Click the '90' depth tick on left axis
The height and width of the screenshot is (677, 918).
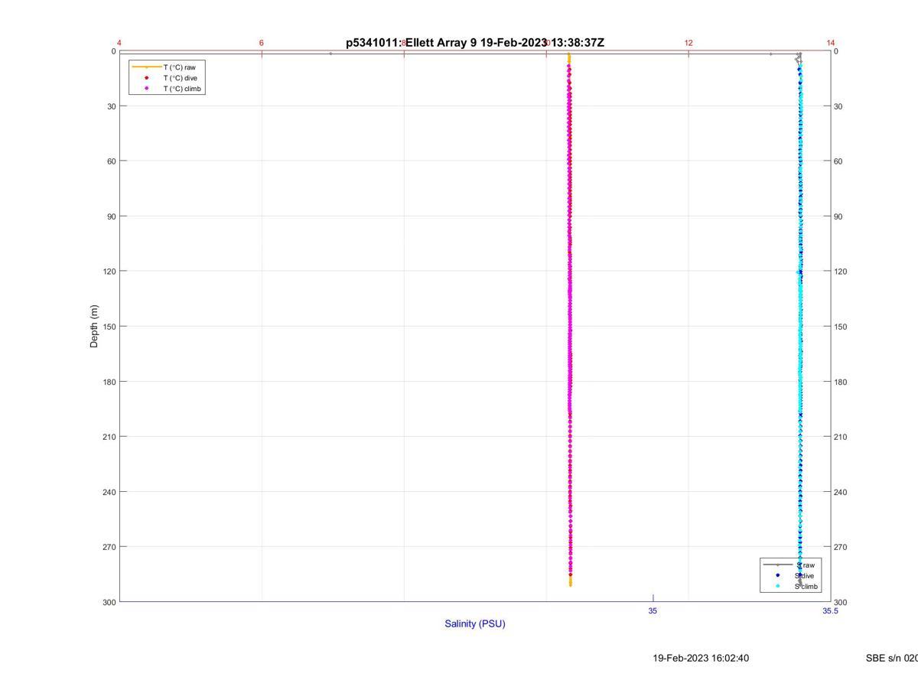tap(111, 216)
